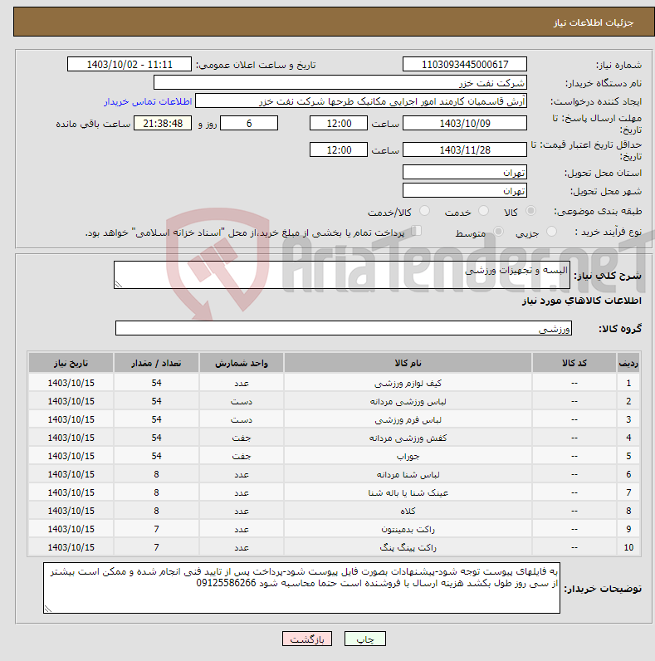Click the delivery city field تهران
The image size is (655, 661).
(x=465, y=190)
